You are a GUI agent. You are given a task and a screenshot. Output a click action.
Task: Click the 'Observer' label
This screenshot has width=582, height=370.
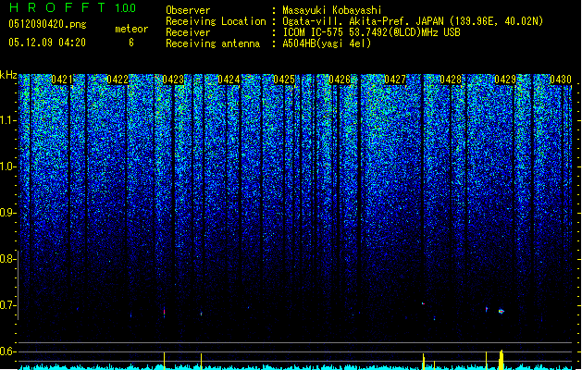tap(188, 10)
